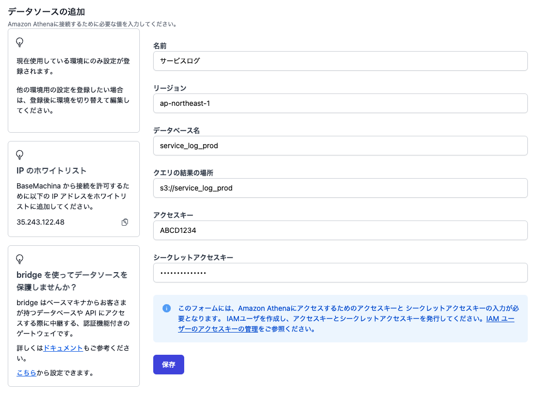
Task: Click the データソースの追加 heading
Action: point(46,11)
